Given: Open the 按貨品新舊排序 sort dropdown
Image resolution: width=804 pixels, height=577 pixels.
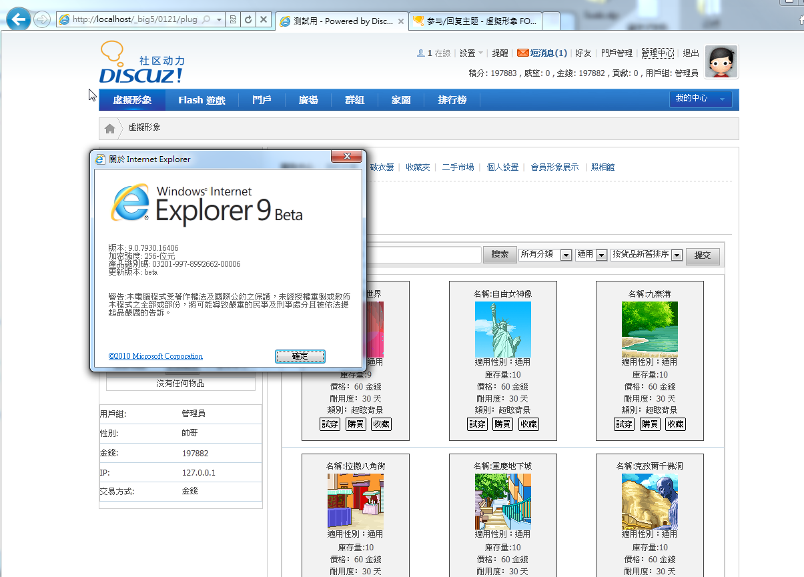Looking at the screenshot, I should pyautogui.click(x=647, y=255).
